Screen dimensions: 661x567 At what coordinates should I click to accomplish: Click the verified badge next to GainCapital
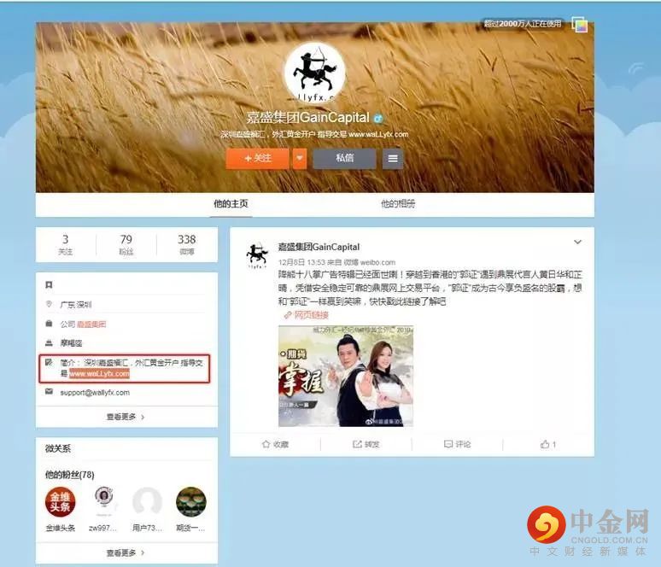point(378,119)
